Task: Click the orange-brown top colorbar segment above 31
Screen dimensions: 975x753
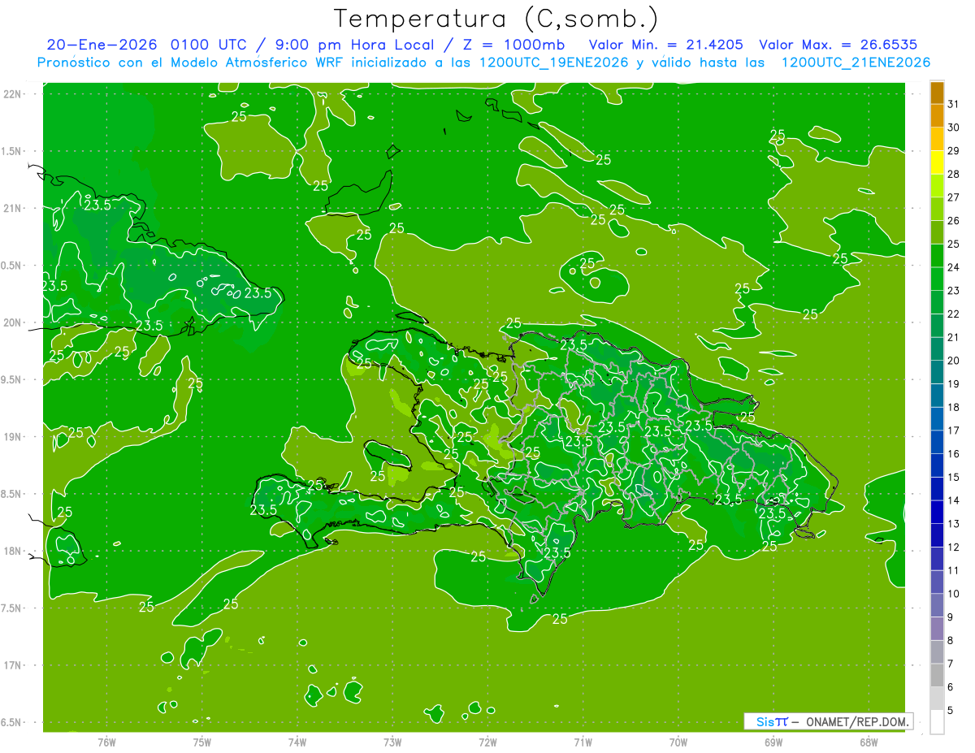Action: coord(937,93)
